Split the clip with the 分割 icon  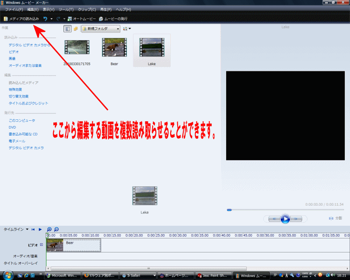[332, 219]
